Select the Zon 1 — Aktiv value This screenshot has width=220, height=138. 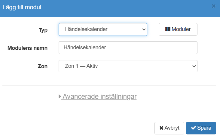[82, 66]
